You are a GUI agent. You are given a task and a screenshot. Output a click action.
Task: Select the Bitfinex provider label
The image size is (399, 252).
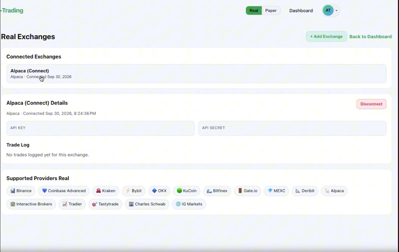pos(220,190)
